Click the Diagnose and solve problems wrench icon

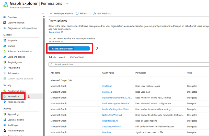(5, 28)
